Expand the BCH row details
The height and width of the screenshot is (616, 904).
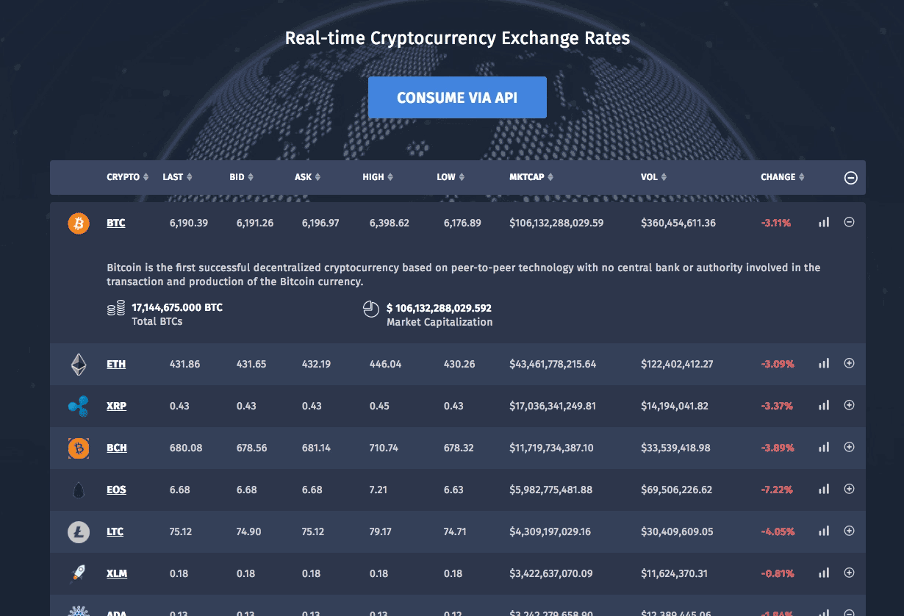click(x=849, y=447)
